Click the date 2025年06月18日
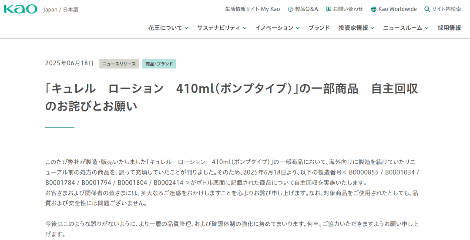 (x=69, y=63)
